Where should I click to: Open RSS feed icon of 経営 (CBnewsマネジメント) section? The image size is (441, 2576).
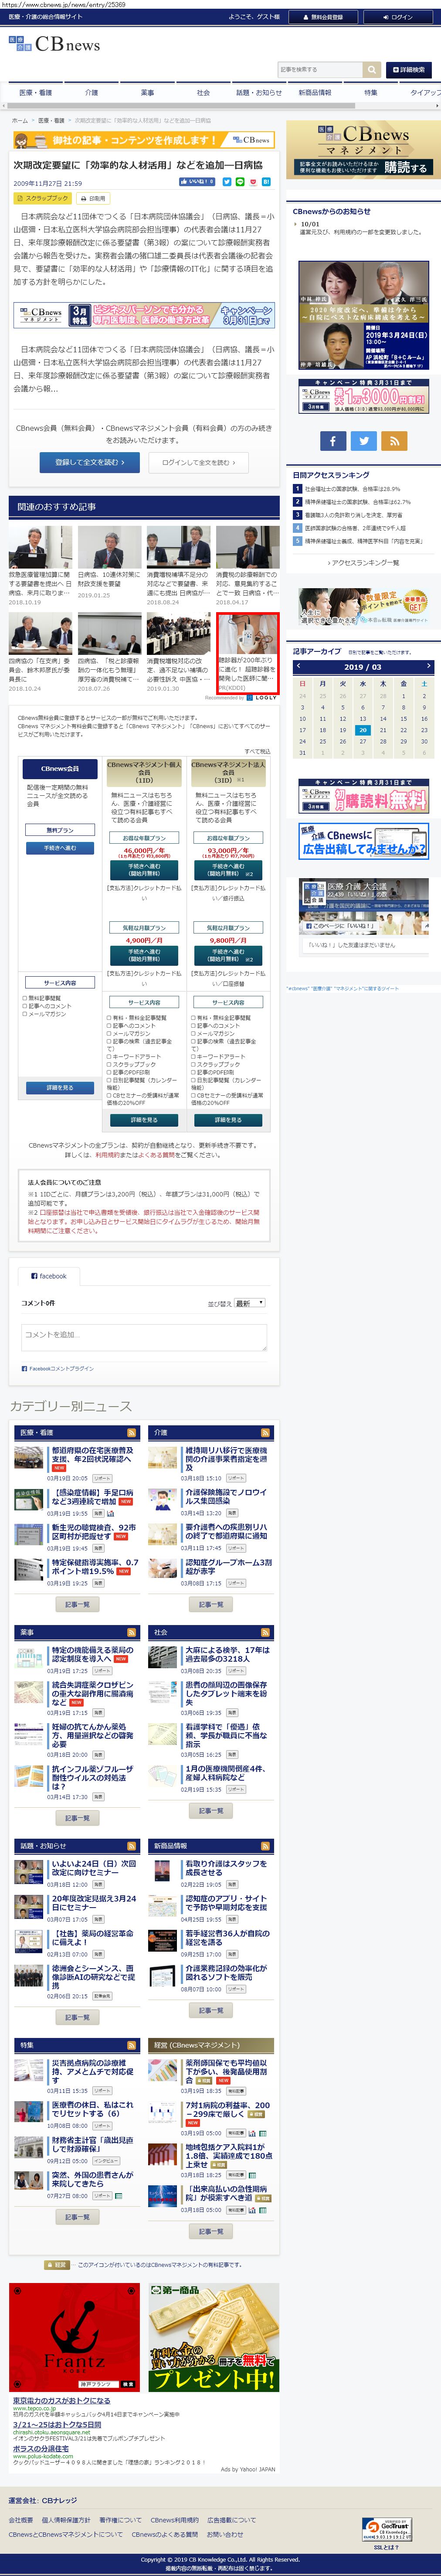(x=265, y=2045)
